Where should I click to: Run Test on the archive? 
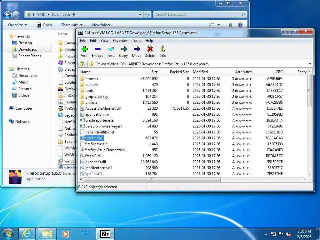pos(110,52)
